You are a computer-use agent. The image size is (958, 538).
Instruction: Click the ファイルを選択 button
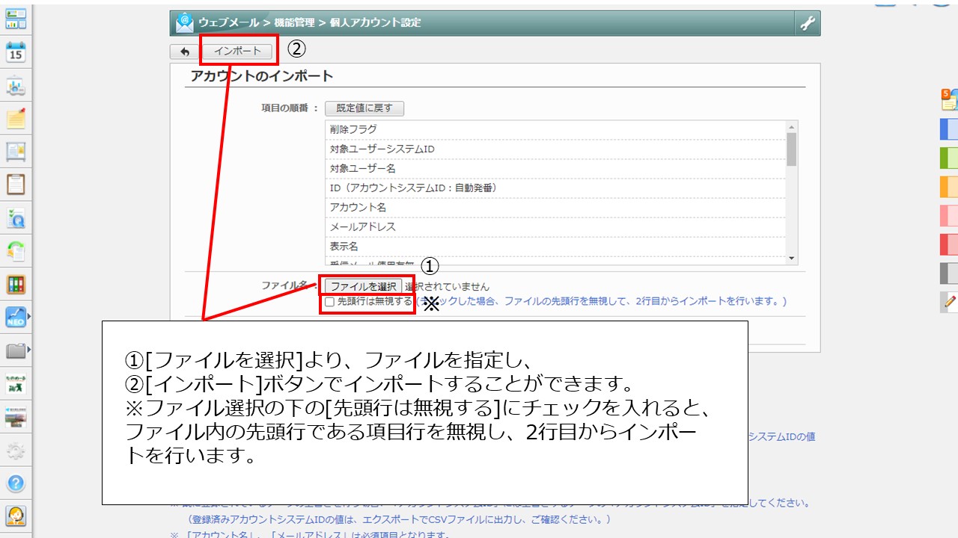[364, 286]
